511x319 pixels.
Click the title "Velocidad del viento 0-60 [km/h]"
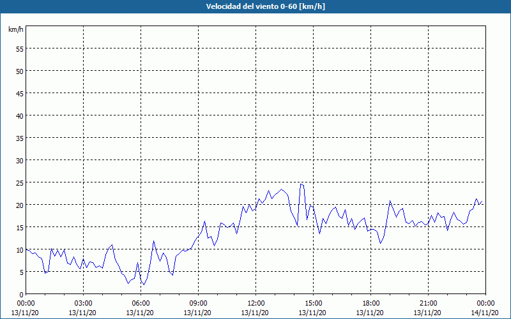pos(265,6)
